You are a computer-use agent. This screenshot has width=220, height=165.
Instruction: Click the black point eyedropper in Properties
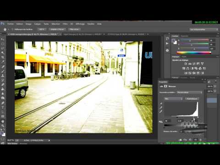click(161, 104)
